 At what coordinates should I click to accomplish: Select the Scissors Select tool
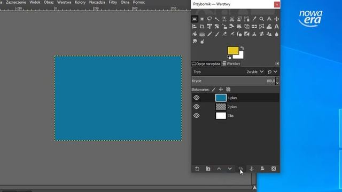tap(231, 19)
